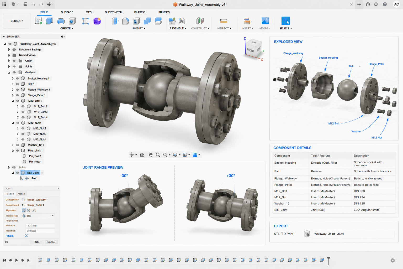Screen dimensions: 403x269
Task: Click OK in the Joint dialog
Action: [x=37, y=242]
